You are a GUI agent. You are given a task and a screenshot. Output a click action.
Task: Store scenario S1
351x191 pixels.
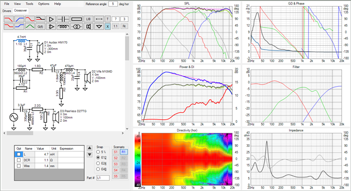point(115,152)
